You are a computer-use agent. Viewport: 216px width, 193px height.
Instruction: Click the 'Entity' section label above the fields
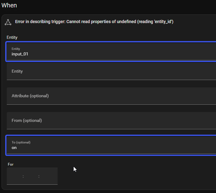coord(12,37)
